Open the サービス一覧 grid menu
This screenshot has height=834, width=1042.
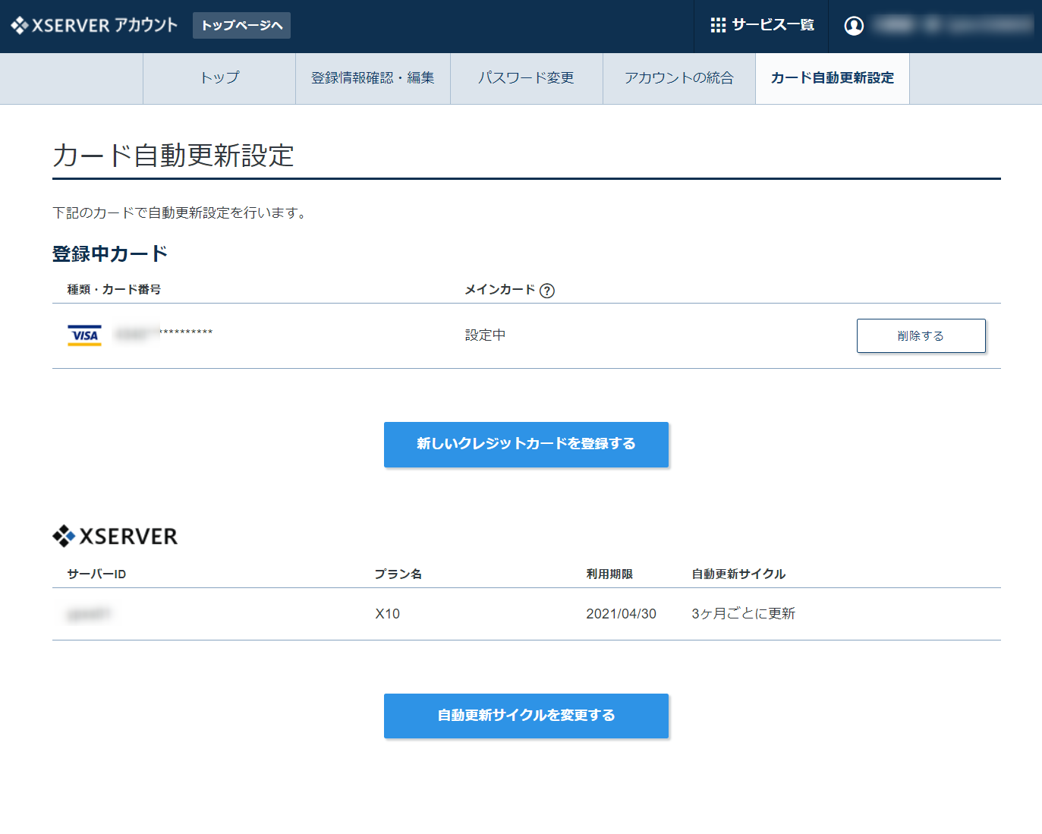click(x=762, y=26)
